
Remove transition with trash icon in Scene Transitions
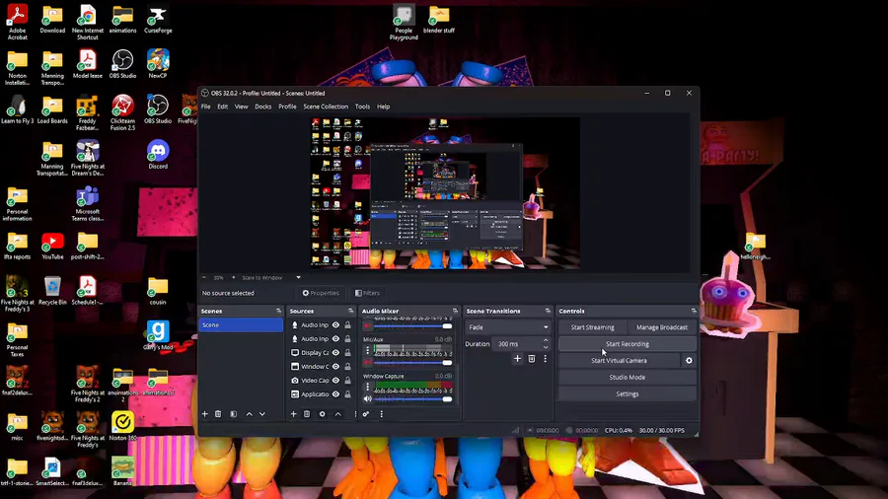[531, 359]
